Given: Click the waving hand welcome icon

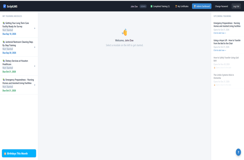Looking at the screenshot, I should tap(124, 32).
